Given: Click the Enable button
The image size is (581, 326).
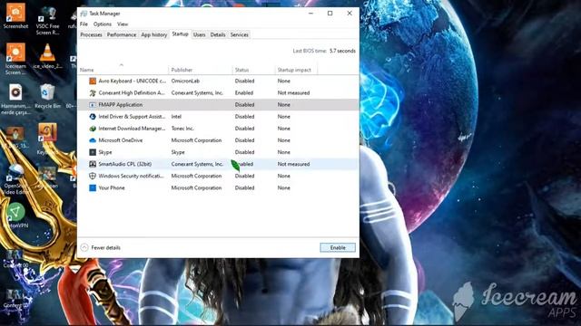Looking at the screenshot, I should [x=338, y=247].
